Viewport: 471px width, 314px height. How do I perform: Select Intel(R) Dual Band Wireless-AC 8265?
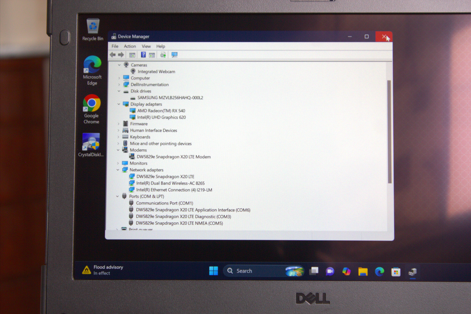(x=170, y=183)
